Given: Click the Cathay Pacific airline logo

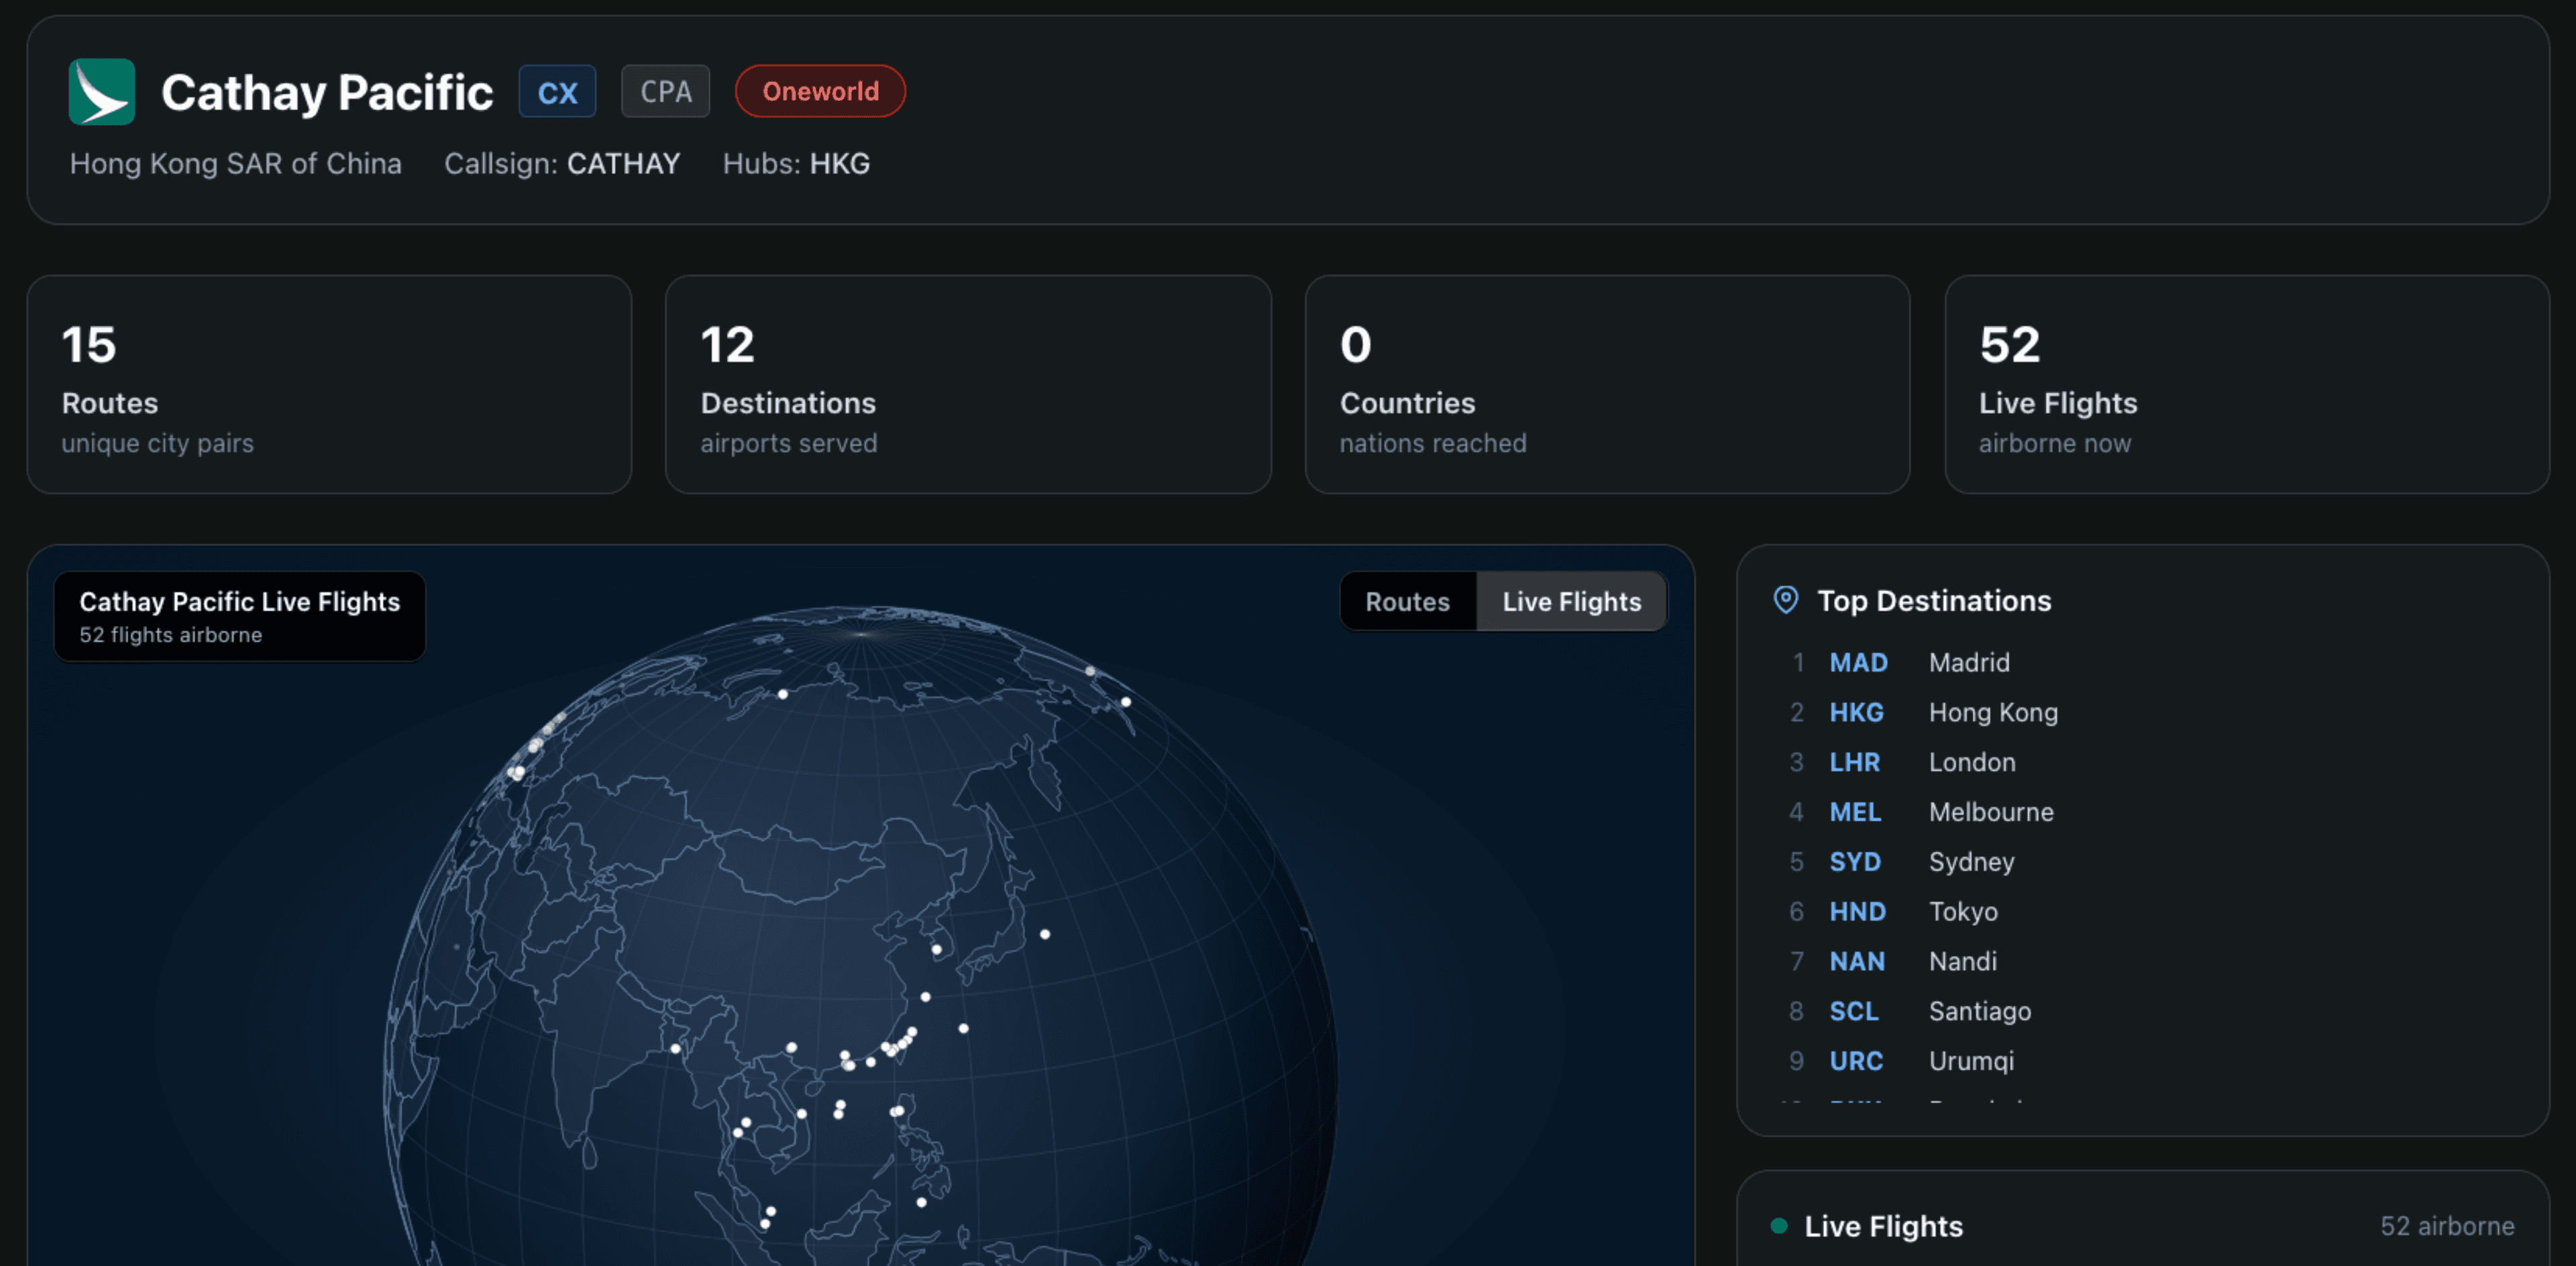Looking at the screenshot, I should click(102, 92).
